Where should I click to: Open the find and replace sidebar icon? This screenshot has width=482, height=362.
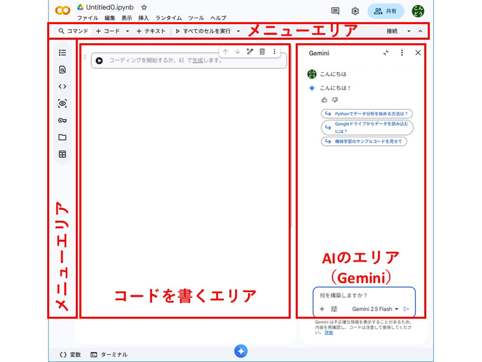coord(63,70)
